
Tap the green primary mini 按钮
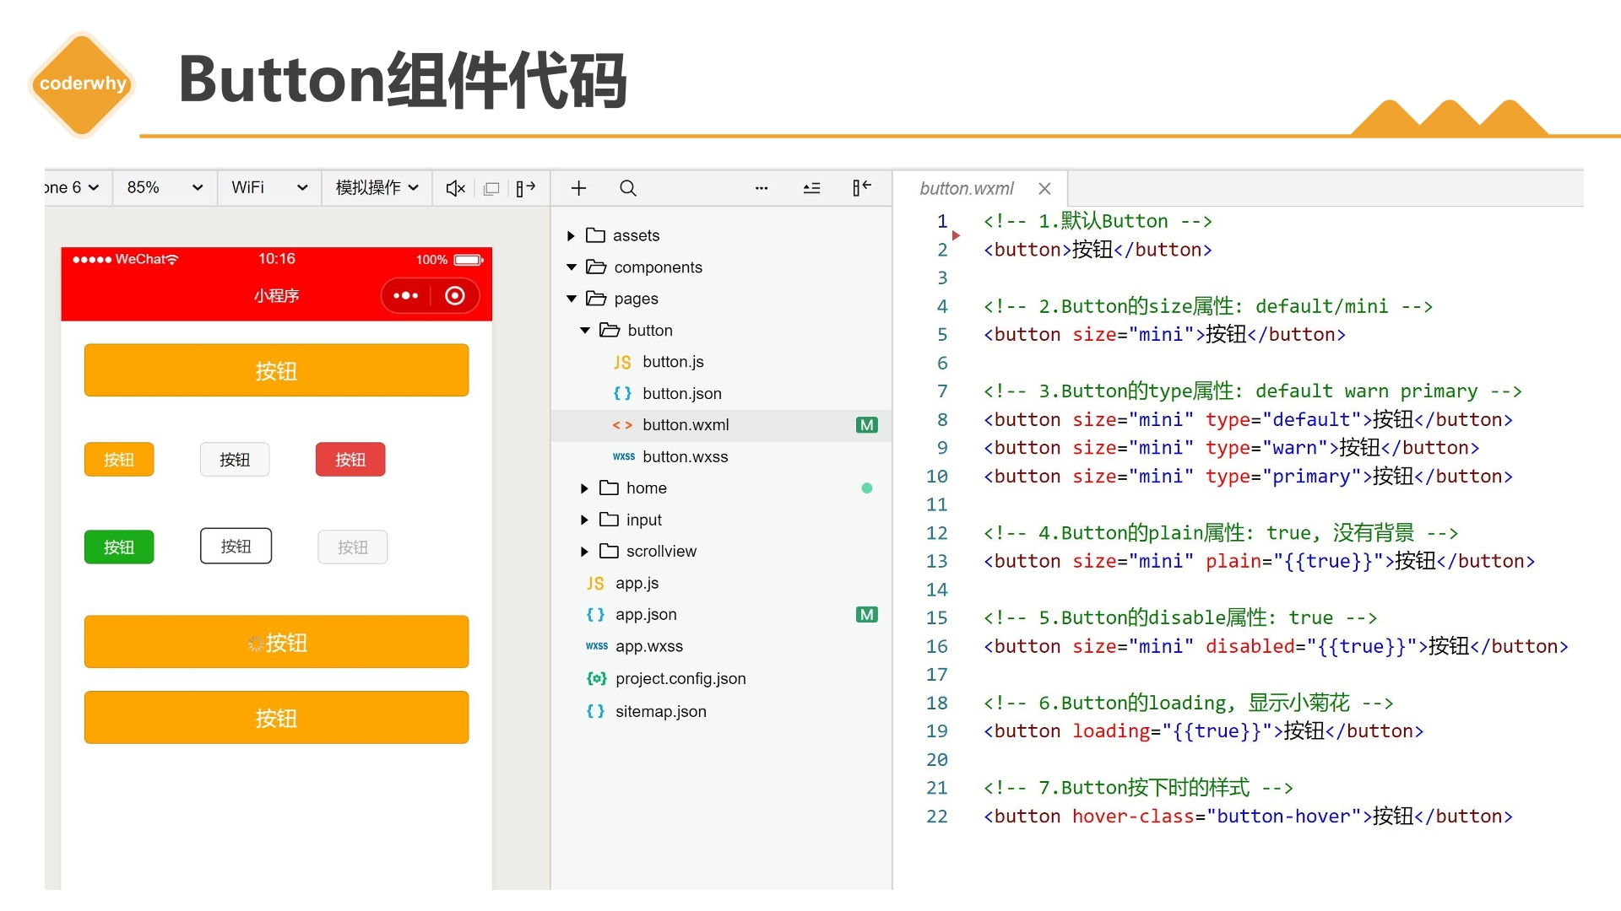point(119,547)
